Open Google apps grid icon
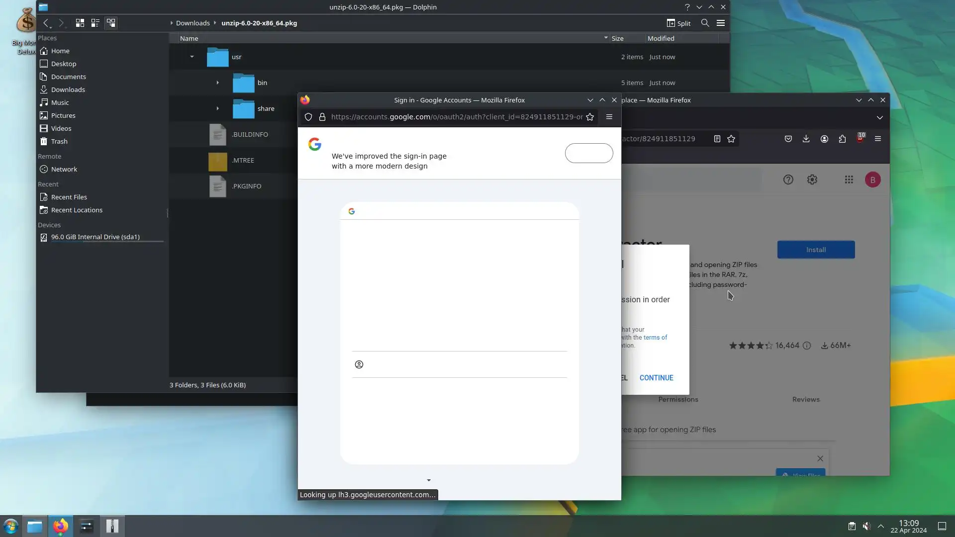This screenshot has width=955, height=537. tap(849, 179)
